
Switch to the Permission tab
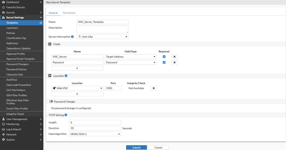(x=69, y=13)
